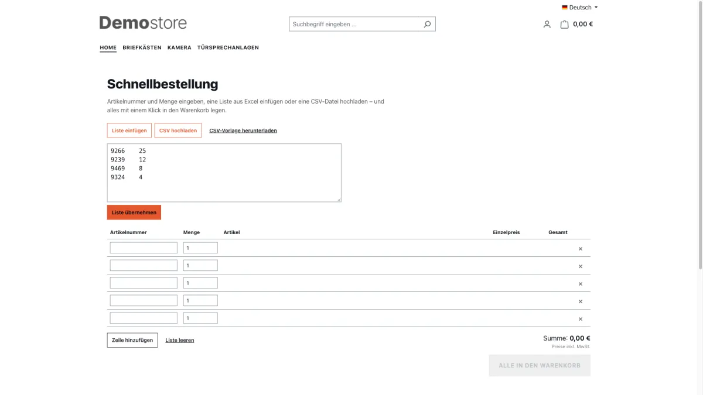
Task: Open the Deutsch language dropdown
Action: tap(580, 8)
